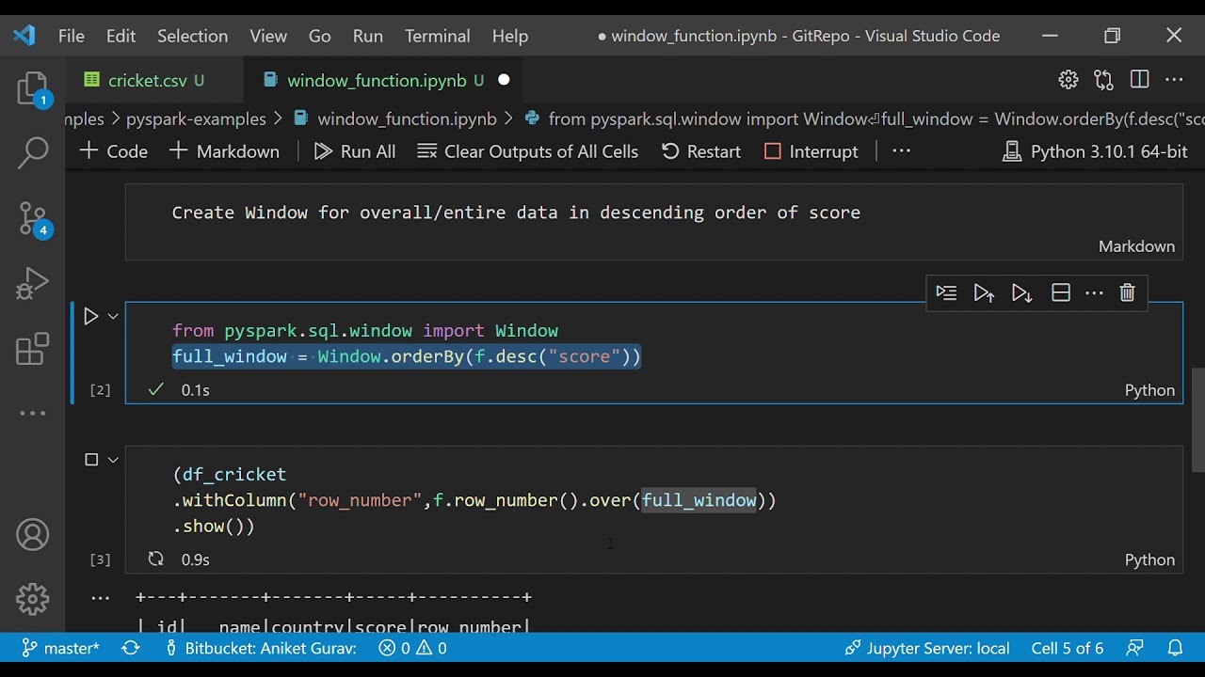1205x677 pixels.
Task: Run the full_window cell play button
Action: pos(90,317)
